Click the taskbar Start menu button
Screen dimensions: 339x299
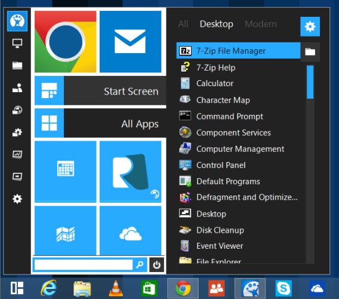pos(17,288)
